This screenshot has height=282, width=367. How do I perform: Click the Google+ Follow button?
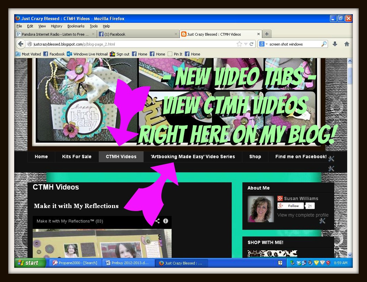click(x=291, y=206)
